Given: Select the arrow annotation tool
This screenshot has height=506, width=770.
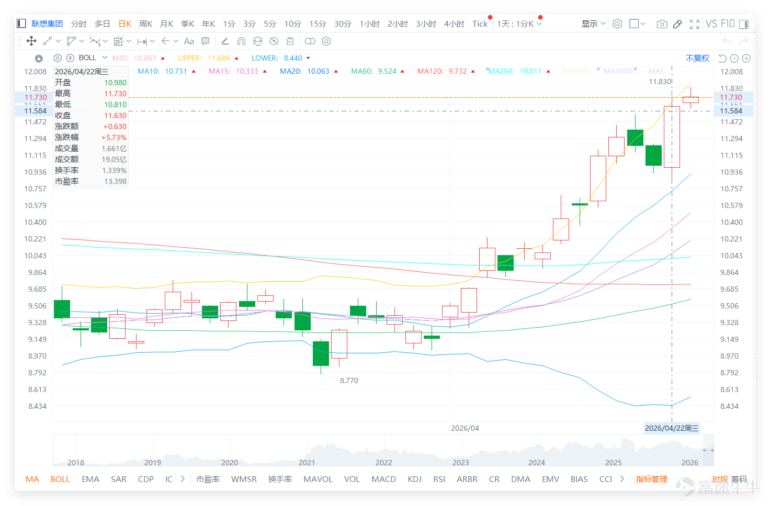Looking at the screenshot, I should (165, 41).
